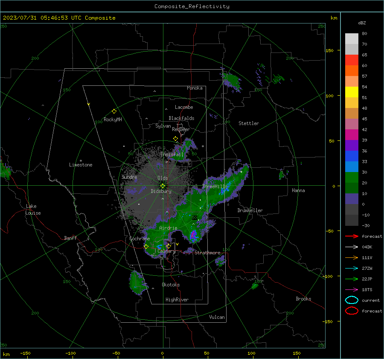Click the magenta 18TS arrow legend icon

(352, 290)
